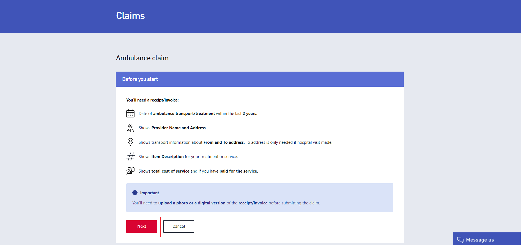Click the location pin icon
The width and height of the screenshot is (521, 245).
[130, 142]
